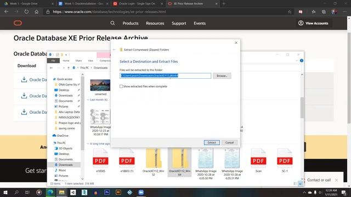Add this page to favorites star
The height and width of the screenshot is (197, 351).
click(x=290, y=11)
